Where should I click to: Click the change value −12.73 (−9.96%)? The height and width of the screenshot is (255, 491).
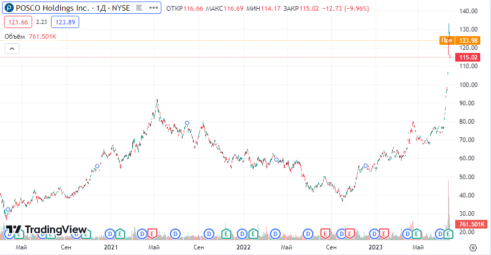[x=346, y=9]
